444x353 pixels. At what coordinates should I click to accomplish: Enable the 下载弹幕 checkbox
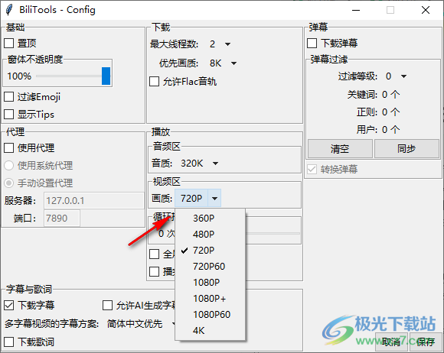pyautogui.click(x=312, y=44)
